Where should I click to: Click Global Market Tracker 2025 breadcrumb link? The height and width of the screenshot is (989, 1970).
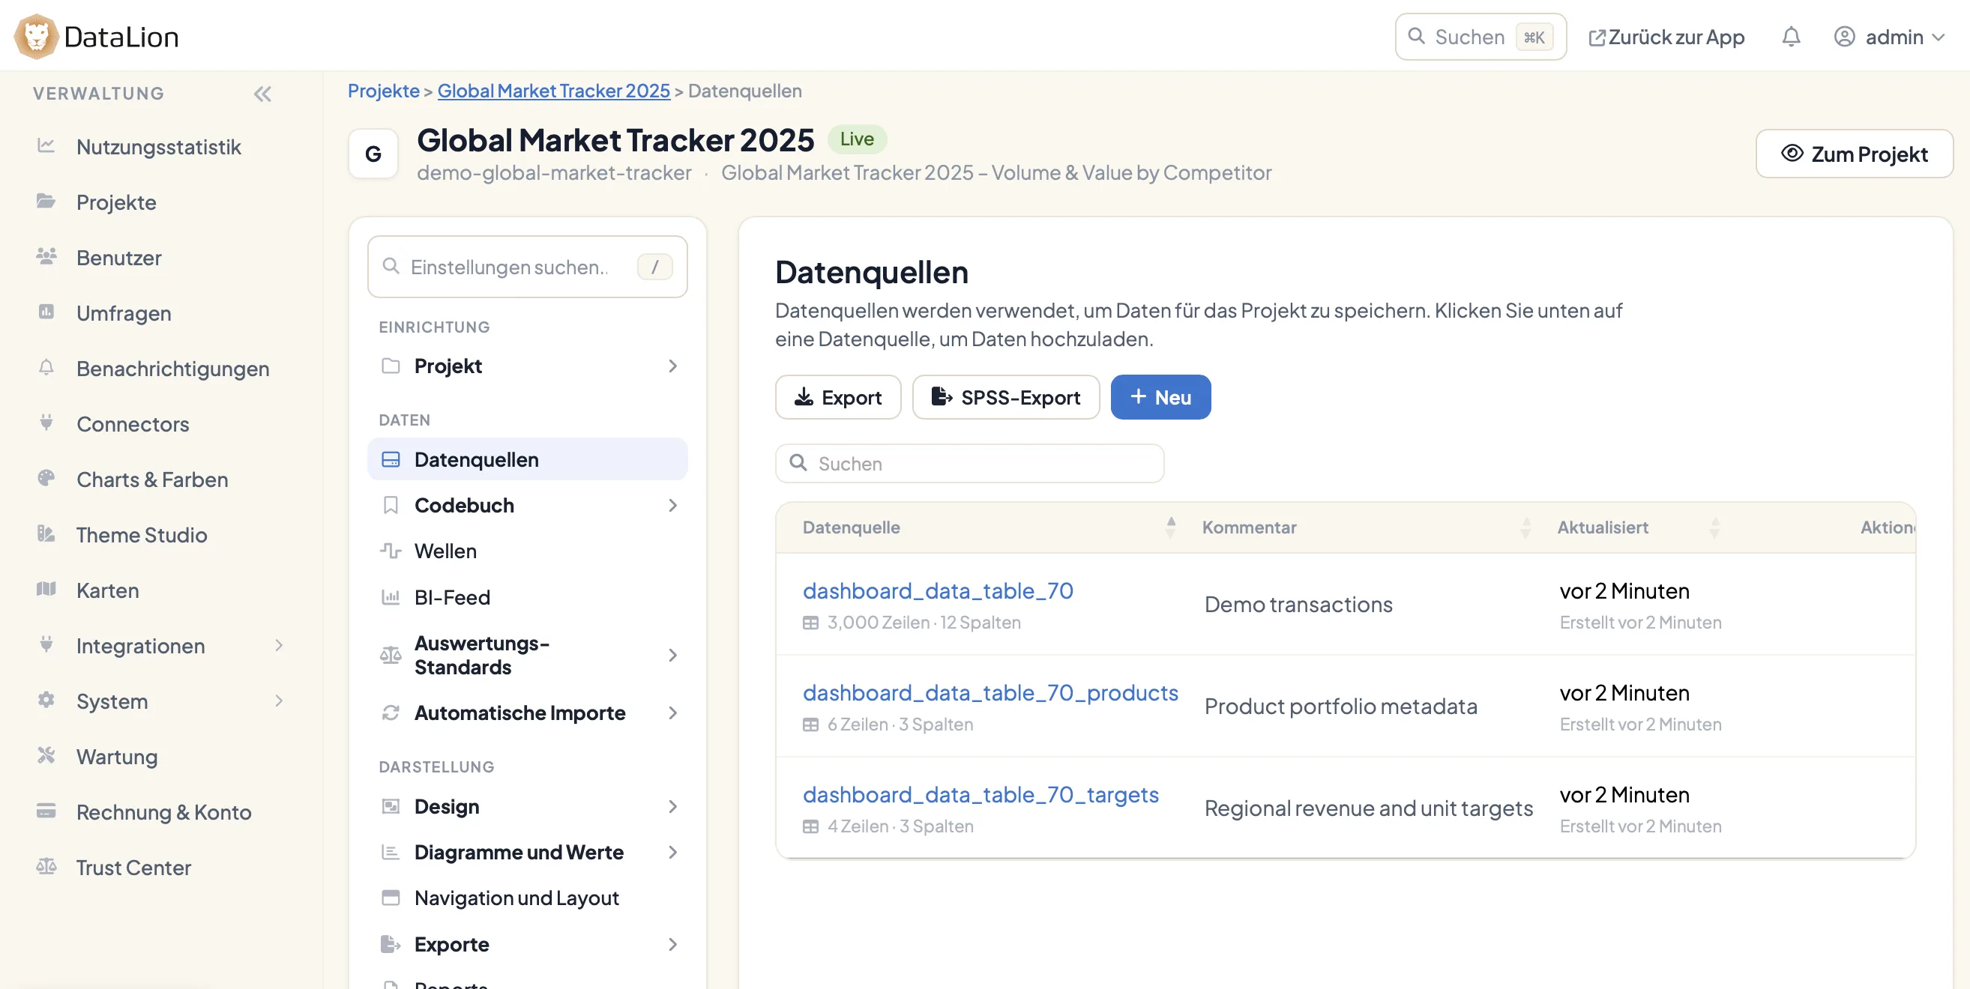tap(553, 90)
